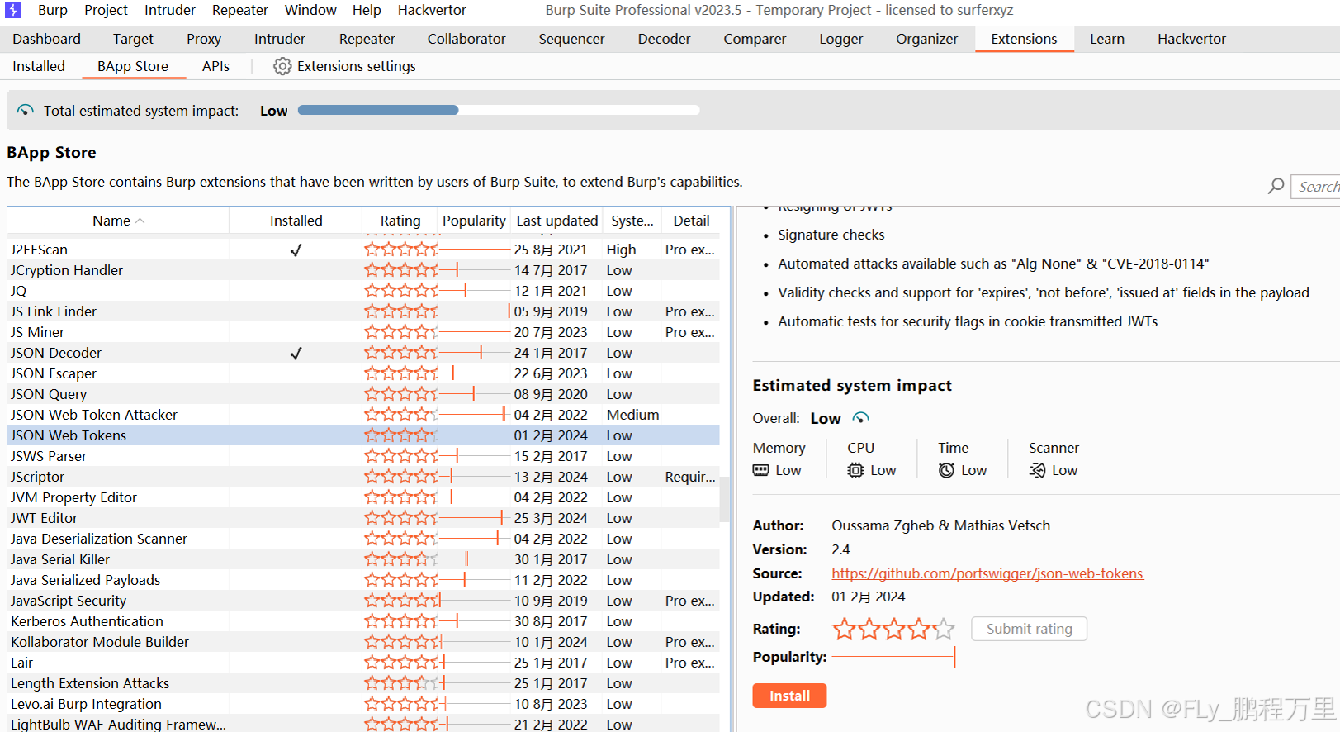
Task: Click the JSON Decoder installed checkmark
Action: pyautogui.click(x=296, y=353)
